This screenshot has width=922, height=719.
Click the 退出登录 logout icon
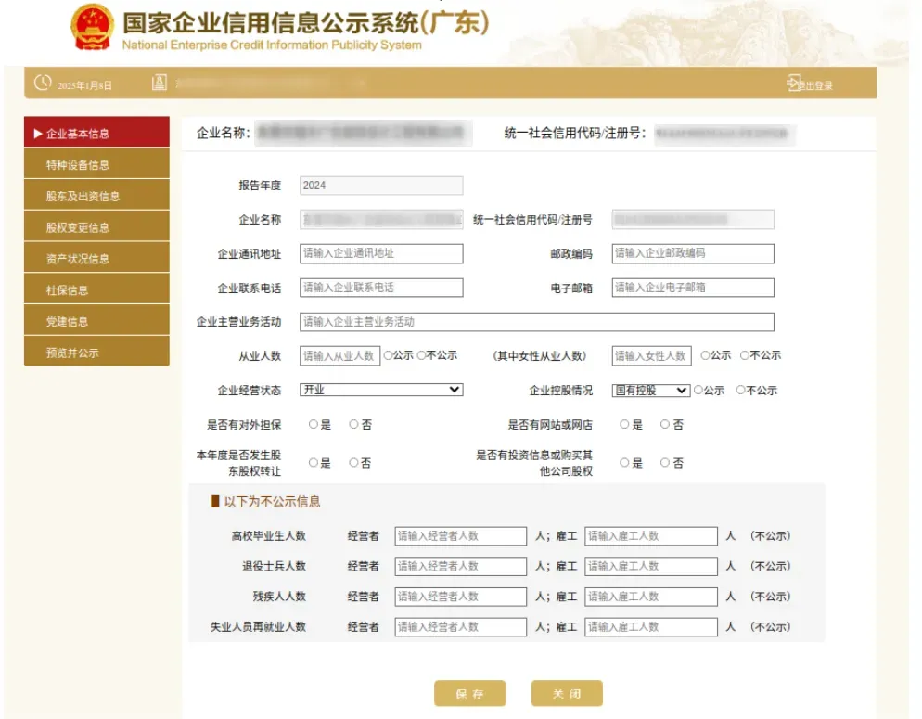(794, 83)
